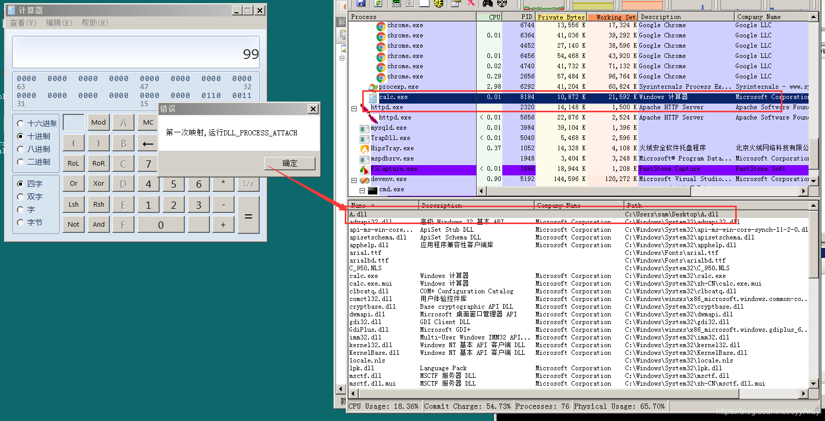Screen dimensions: 825x421
Task: Collapse the devenv.exe process tree node
Action: click(x=354, y=181)
